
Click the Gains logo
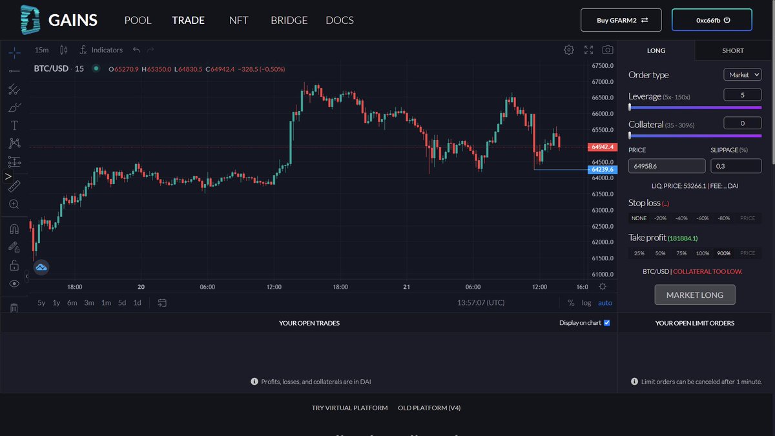[58, 19]
